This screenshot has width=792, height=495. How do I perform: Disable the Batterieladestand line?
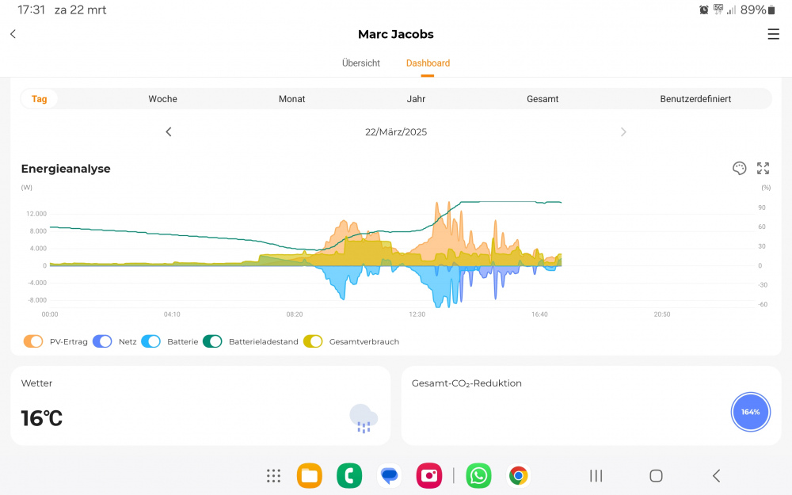tap(212, 341)
